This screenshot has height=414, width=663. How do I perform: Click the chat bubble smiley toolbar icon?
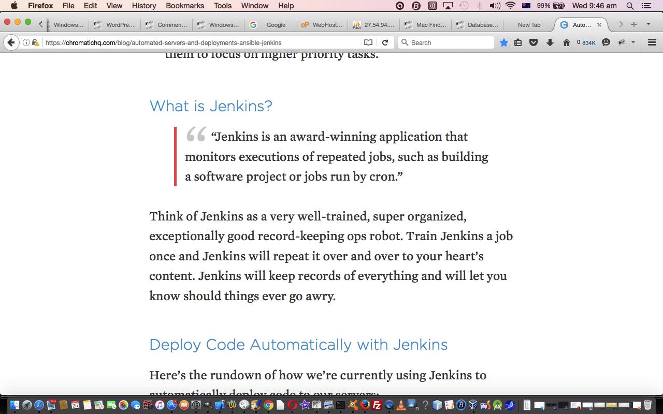pos(606,42)
